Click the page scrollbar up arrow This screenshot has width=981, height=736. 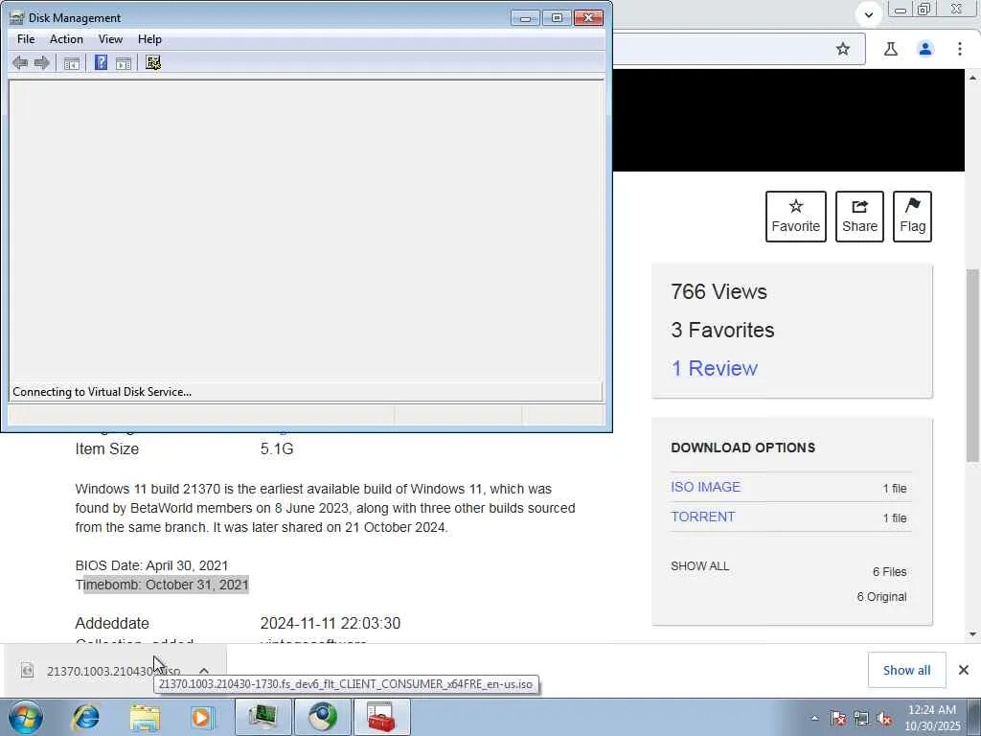[973, 78]
